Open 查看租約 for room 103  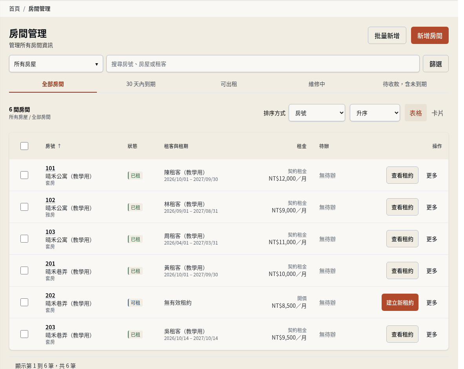pos(402,239)
